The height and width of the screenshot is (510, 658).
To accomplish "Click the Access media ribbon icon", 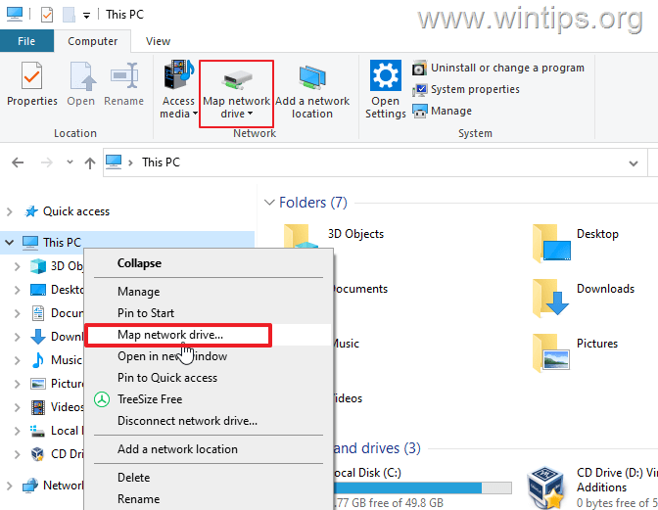I will tap(178, 89).
